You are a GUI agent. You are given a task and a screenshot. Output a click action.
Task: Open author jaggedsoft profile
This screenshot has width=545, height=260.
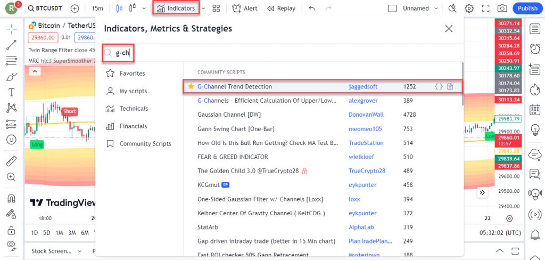tap(363, 87)
